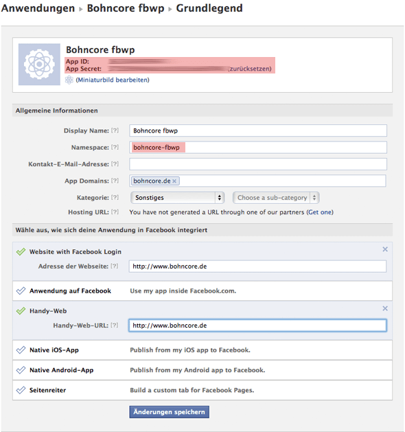Close the Website with Facebook Login section
The height and width of the screenshot is (432, 405).
[385, 249]
